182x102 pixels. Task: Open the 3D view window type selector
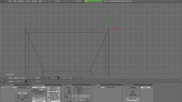pos(3,78)
